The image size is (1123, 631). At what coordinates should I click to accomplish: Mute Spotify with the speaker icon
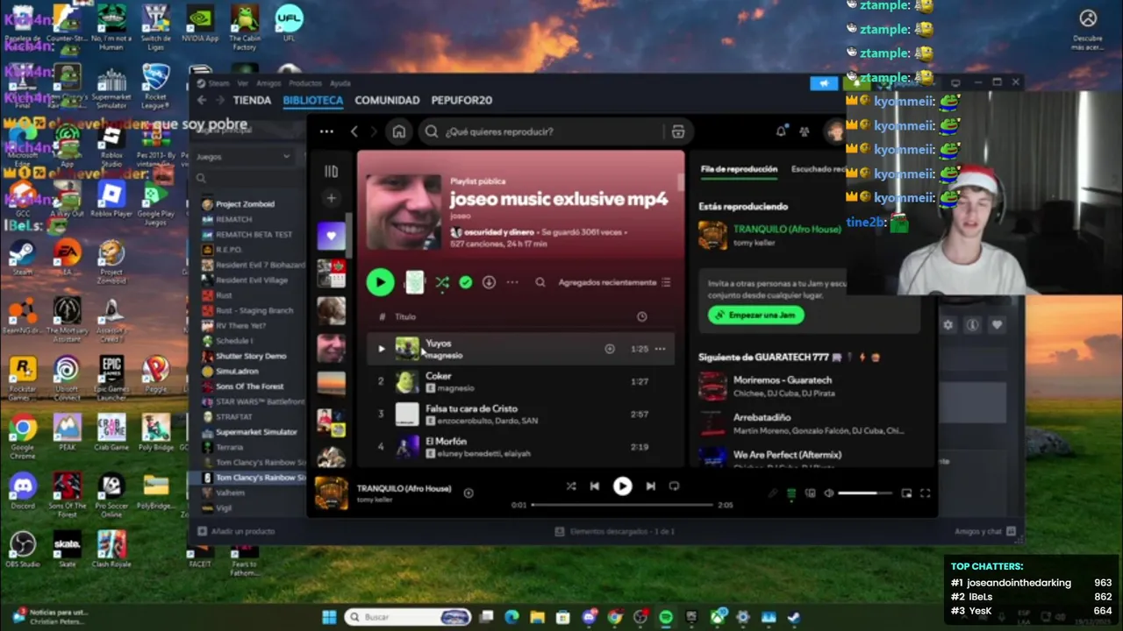coord(829,493)
